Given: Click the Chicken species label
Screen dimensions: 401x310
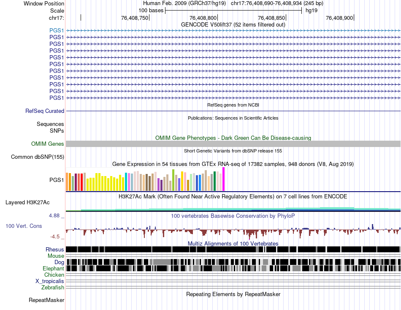Looking at the screenshot, I should [x=54, y=275].
